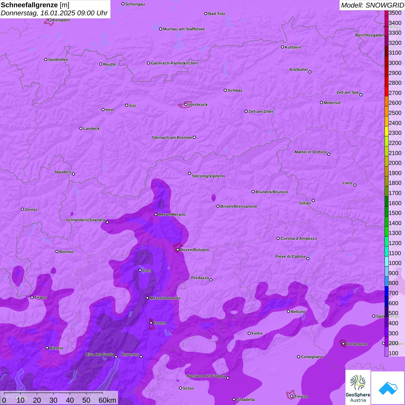This screenshot has height=405, width=405.
Task: Click the Schwaz marker dot
Action: pos(225,90)
